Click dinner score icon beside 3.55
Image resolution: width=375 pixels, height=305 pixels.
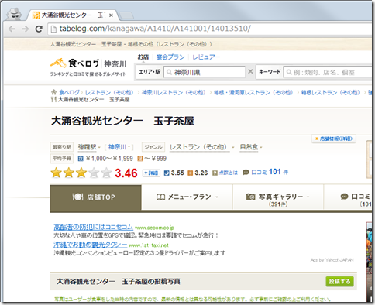point(167,173)
